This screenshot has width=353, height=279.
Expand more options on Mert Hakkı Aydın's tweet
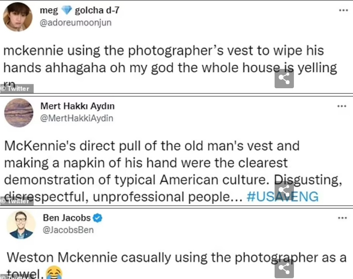tap(342, 106)
